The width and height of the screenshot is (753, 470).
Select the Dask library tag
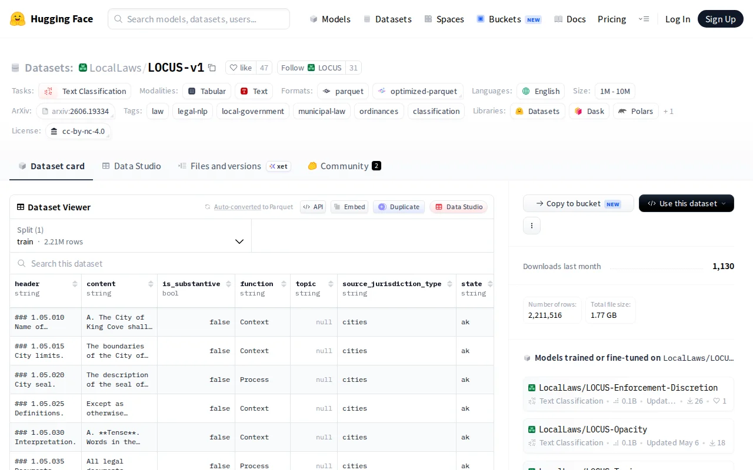[x=589, y=111]
